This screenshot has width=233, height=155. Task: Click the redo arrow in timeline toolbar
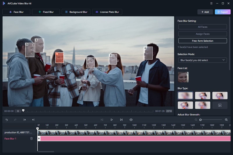click(15, 120)
